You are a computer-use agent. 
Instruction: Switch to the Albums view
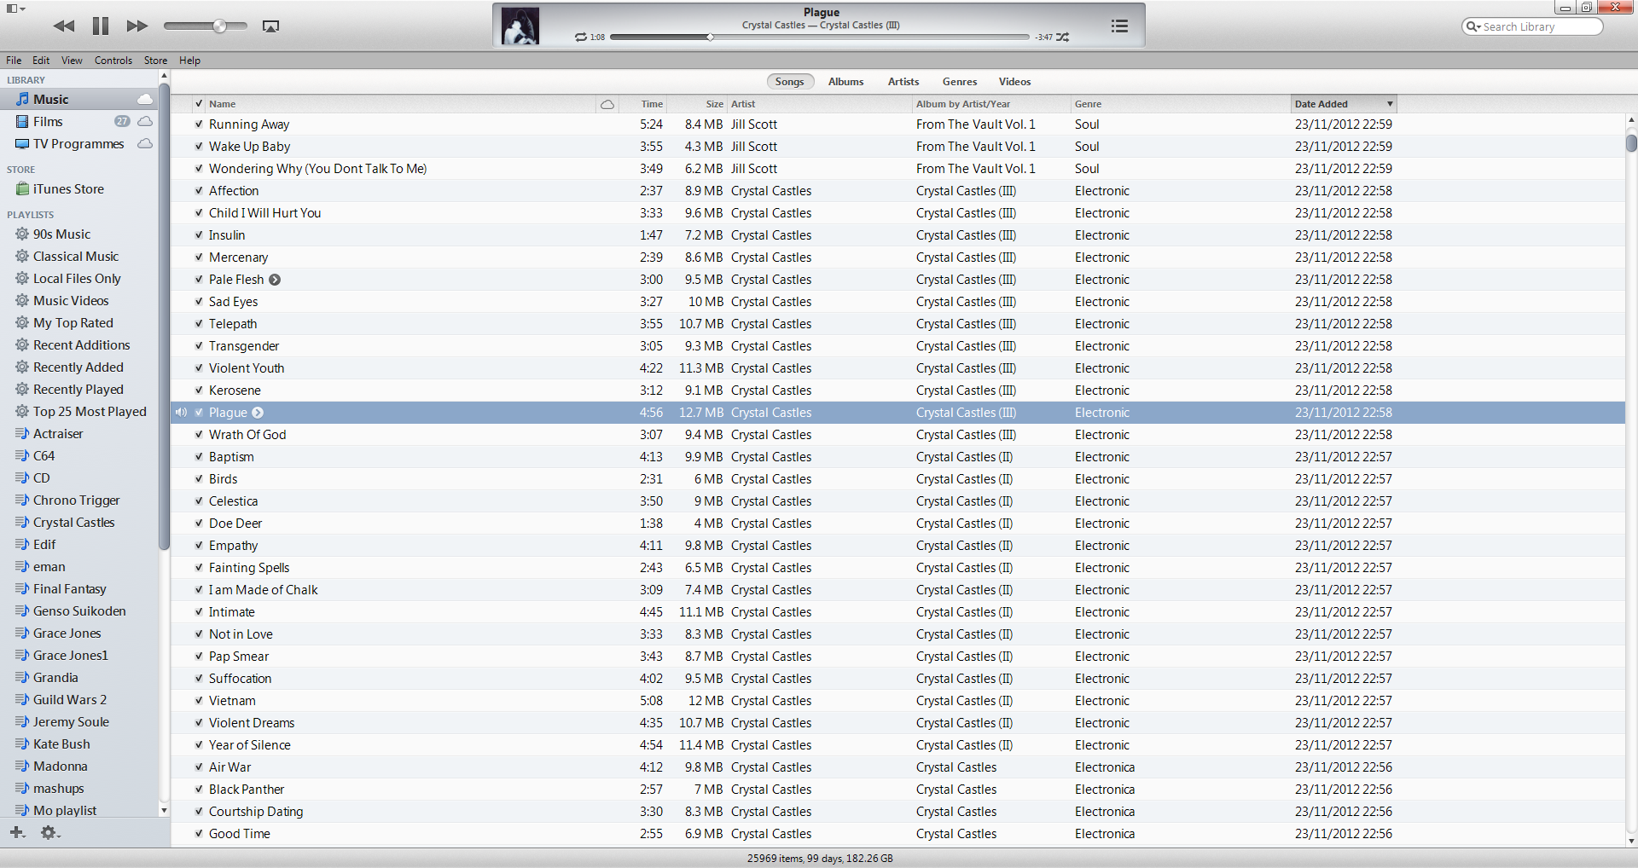[x=845, y=82]
